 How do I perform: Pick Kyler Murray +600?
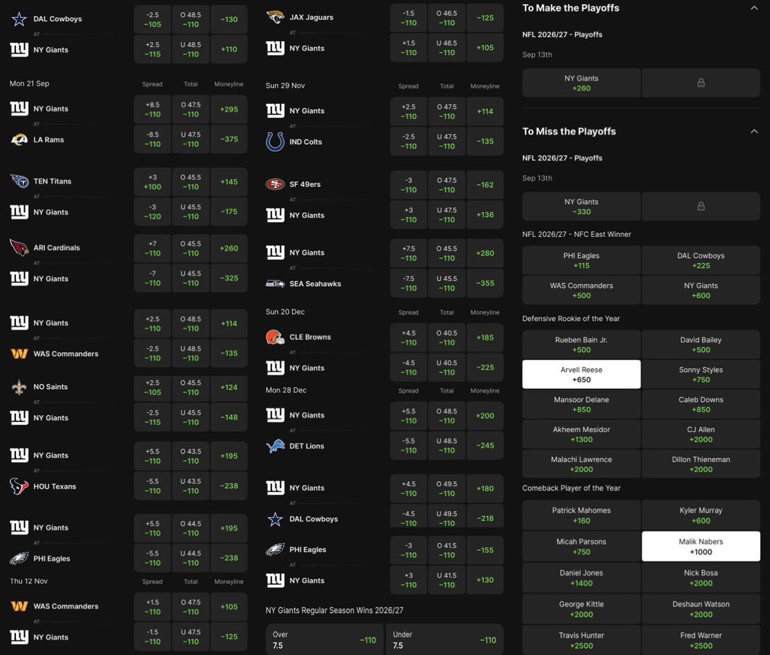coord(701,515)
